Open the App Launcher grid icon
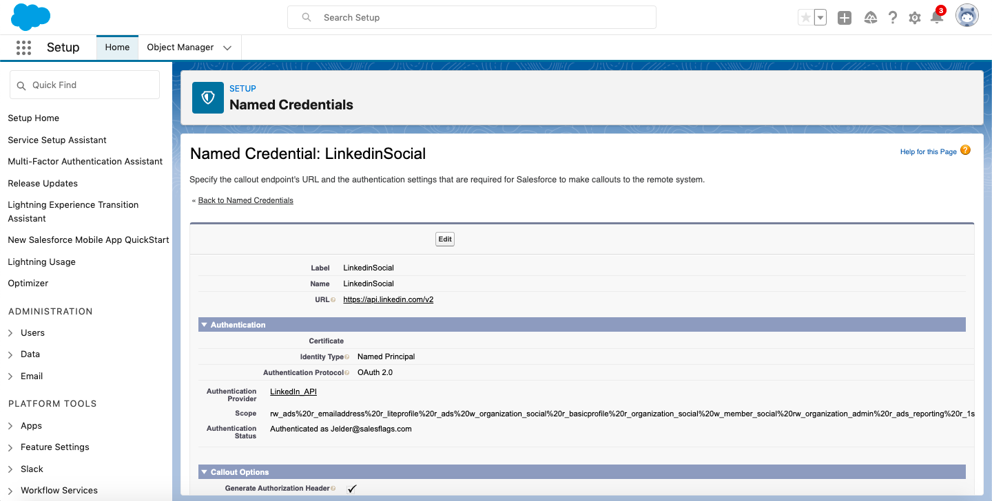 [23, 47]
